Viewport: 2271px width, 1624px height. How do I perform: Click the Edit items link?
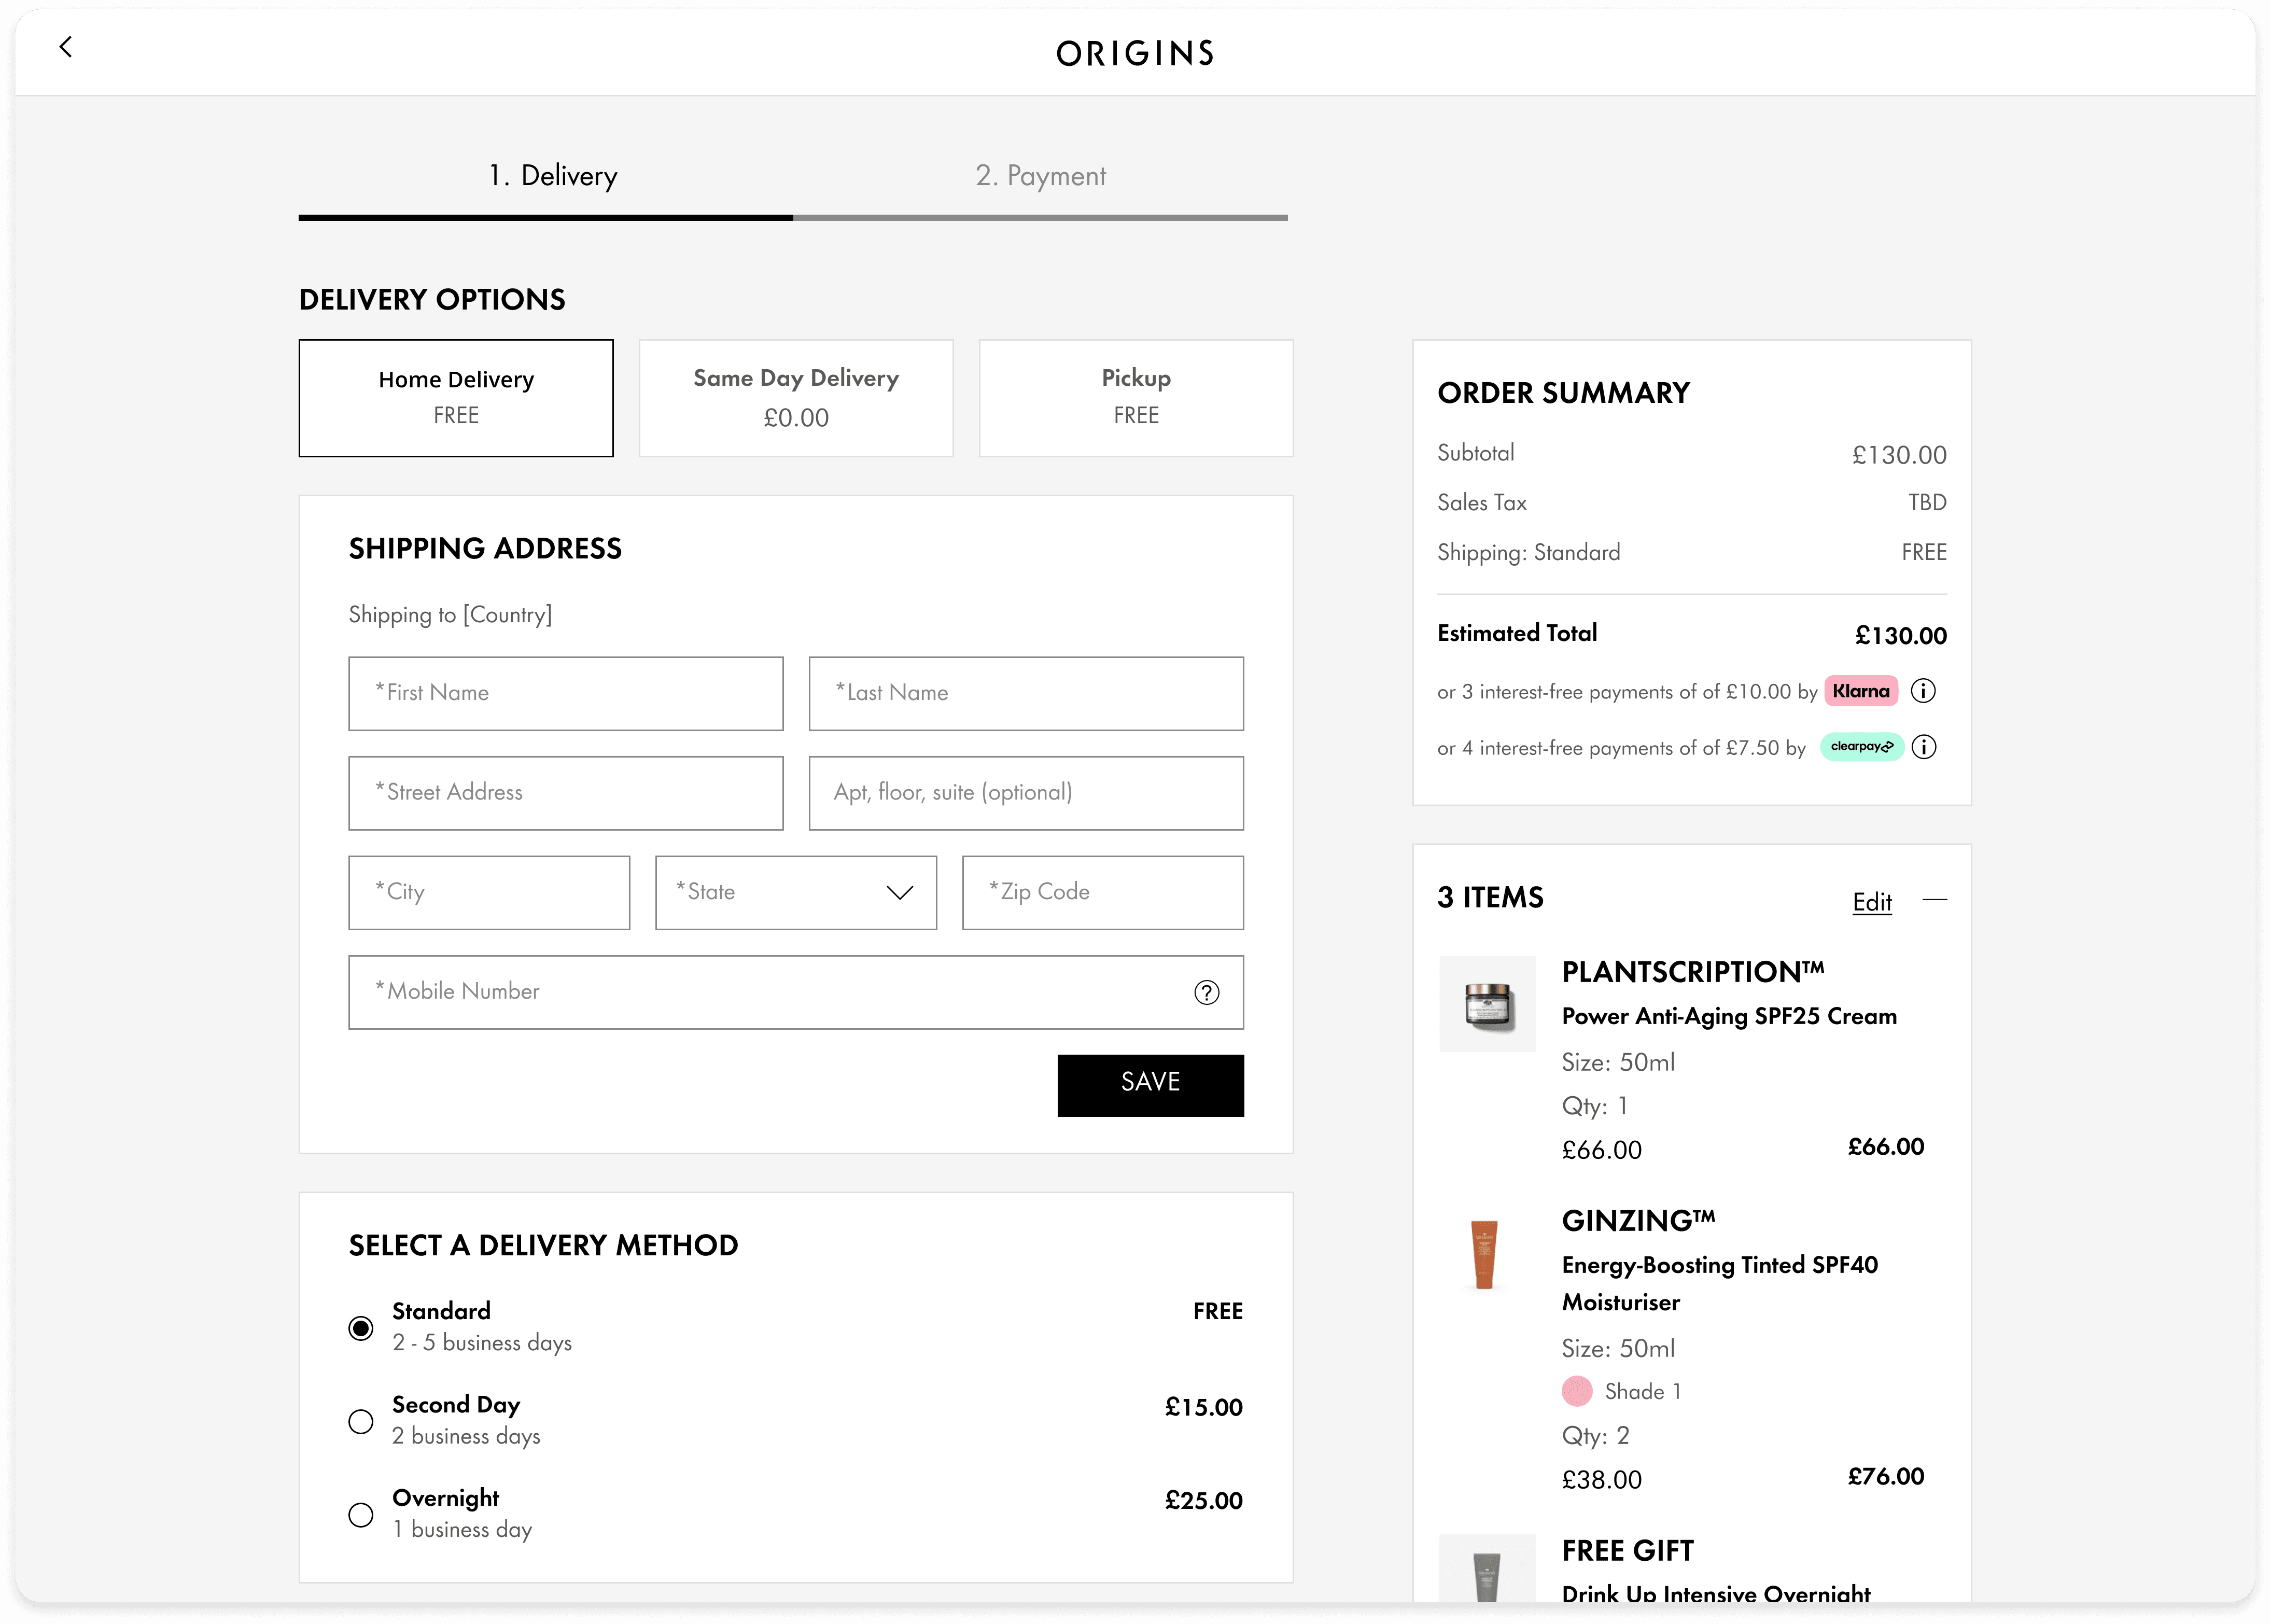[x=1871, y=902]
